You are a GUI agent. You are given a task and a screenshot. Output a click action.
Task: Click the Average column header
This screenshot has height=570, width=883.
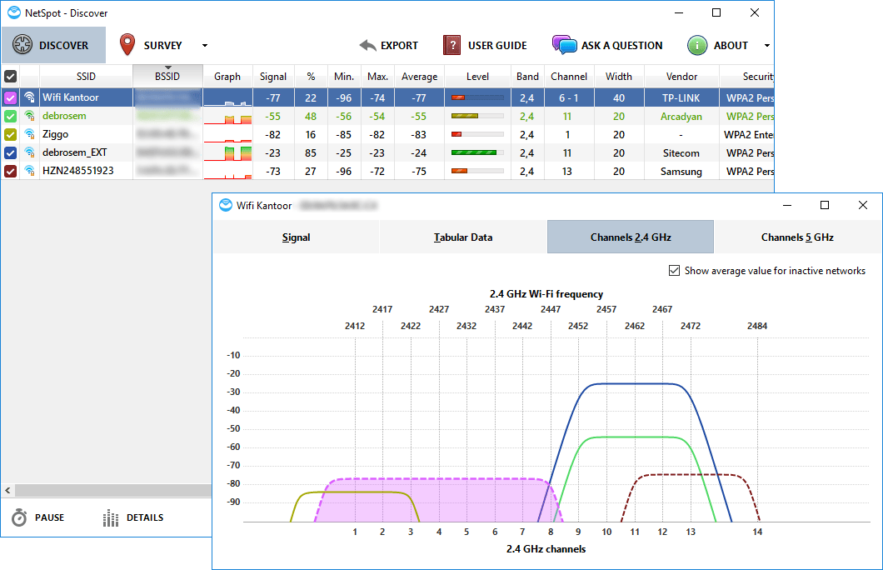[x=420, y=76]
